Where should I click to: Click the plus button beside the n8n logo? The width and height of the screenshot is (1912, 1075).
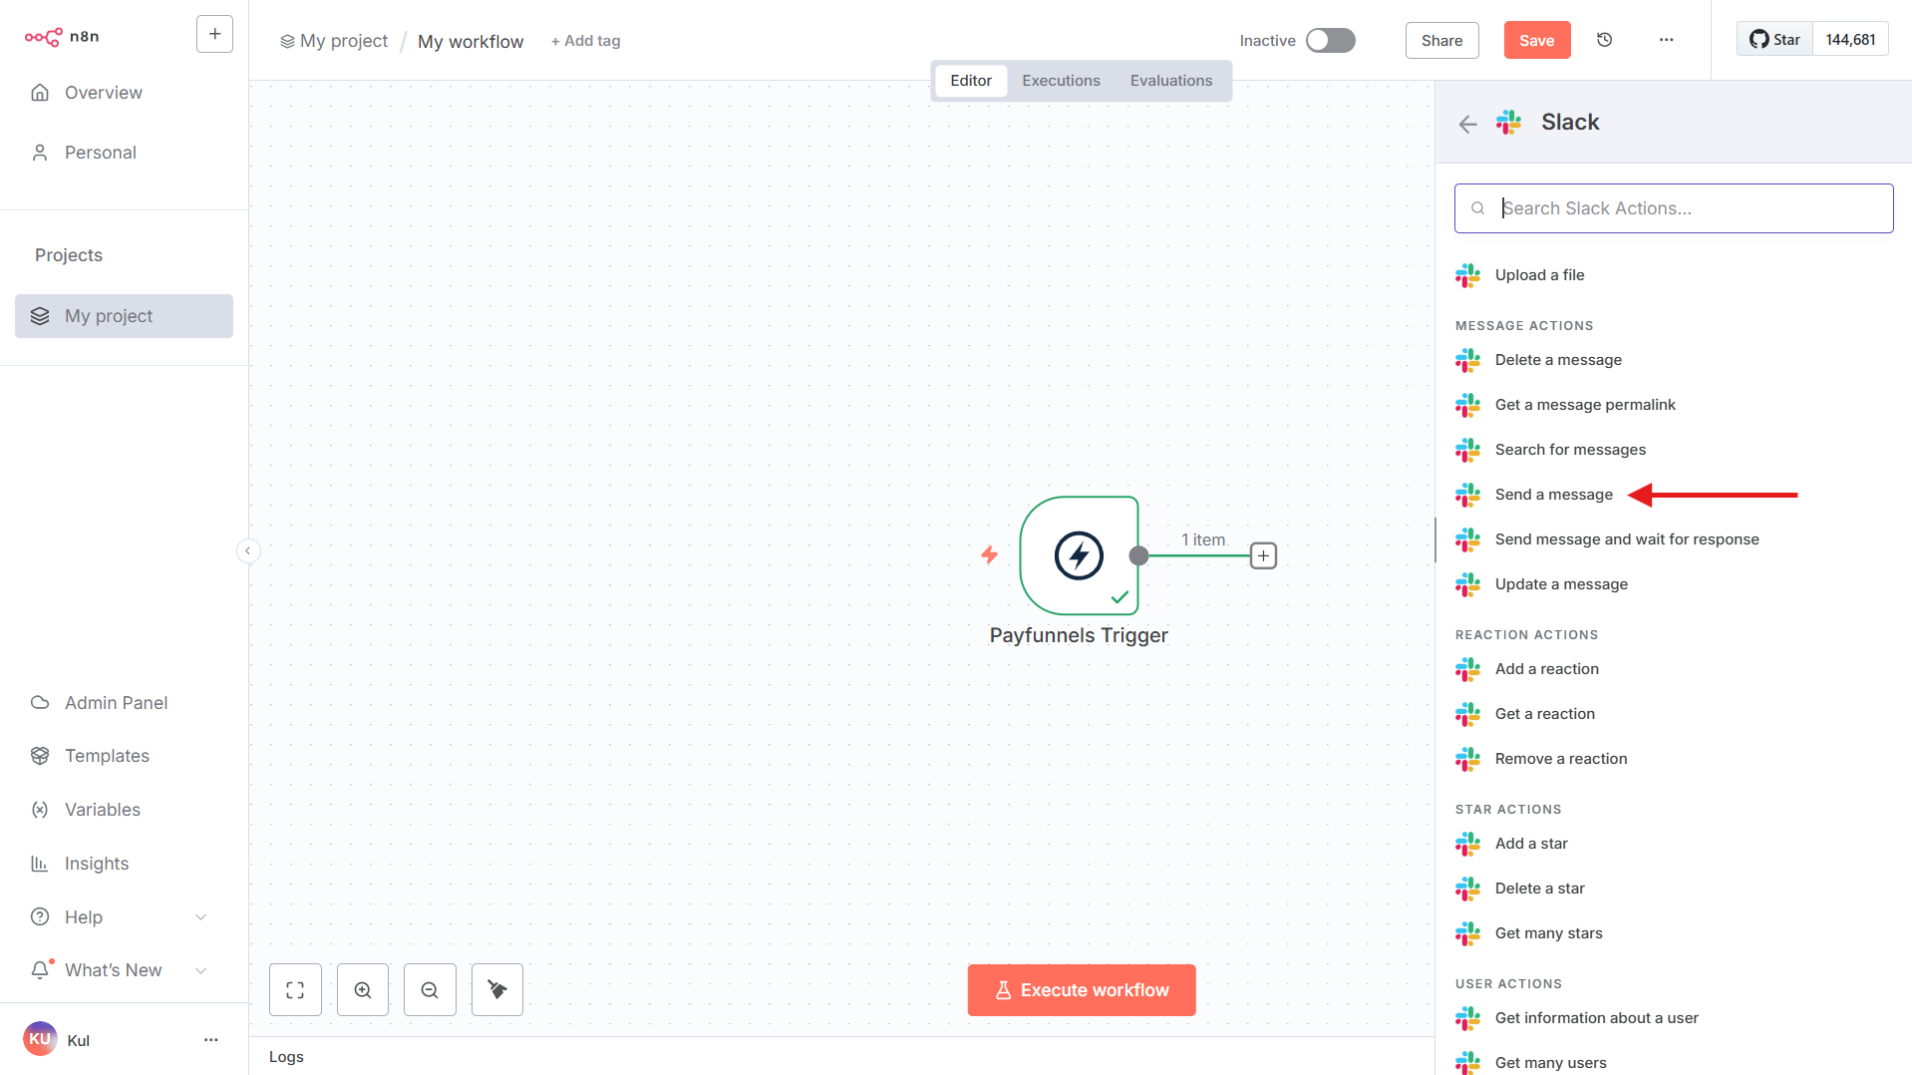pos(214,34)
